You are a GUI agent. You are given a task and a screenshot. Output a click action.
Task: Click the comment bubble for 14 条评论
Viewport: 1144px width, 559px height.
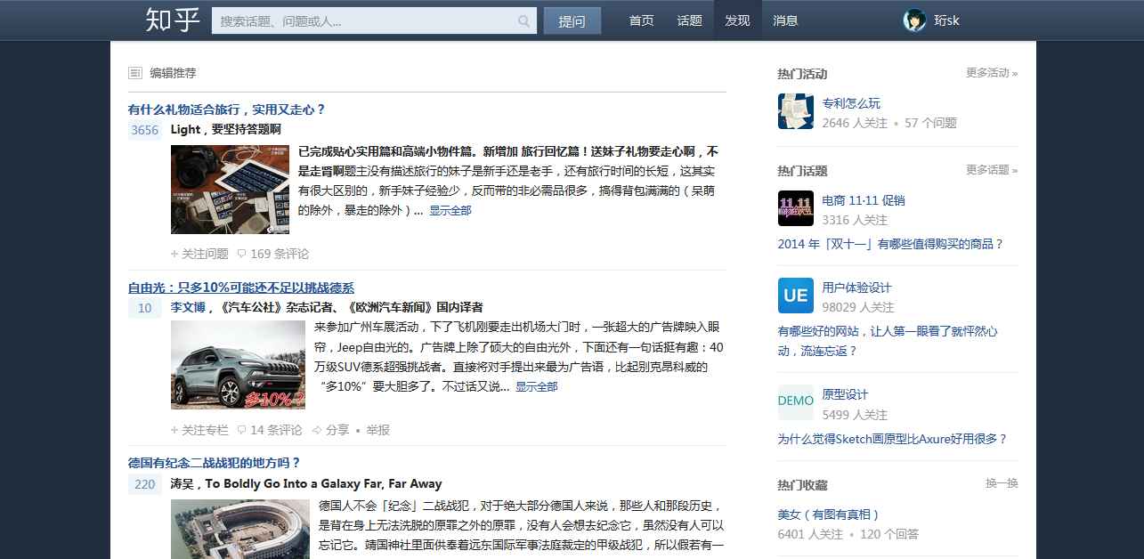241,431
